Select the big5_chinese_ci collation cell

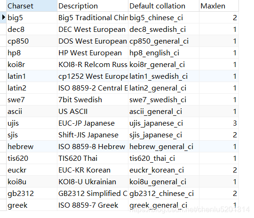click(163, 17)
